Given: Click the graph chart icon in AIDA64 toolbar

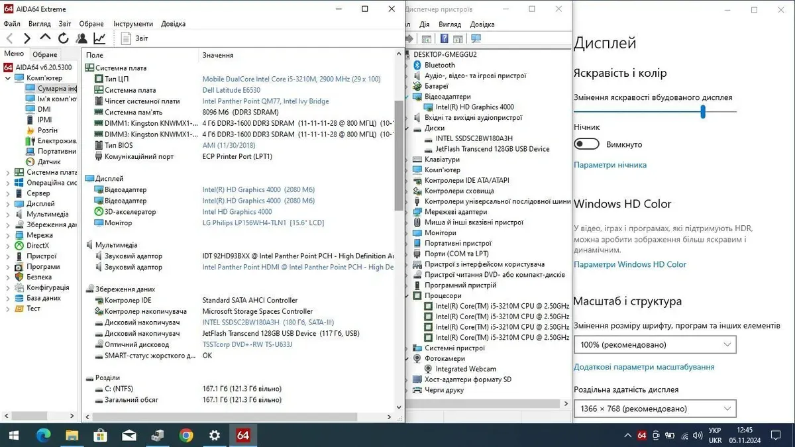Looking at the screenshot, I should click(99, 38).
